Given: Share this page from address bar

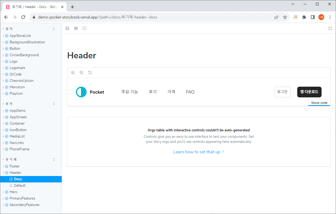Looking at the screenshot, I should (276, 17).
